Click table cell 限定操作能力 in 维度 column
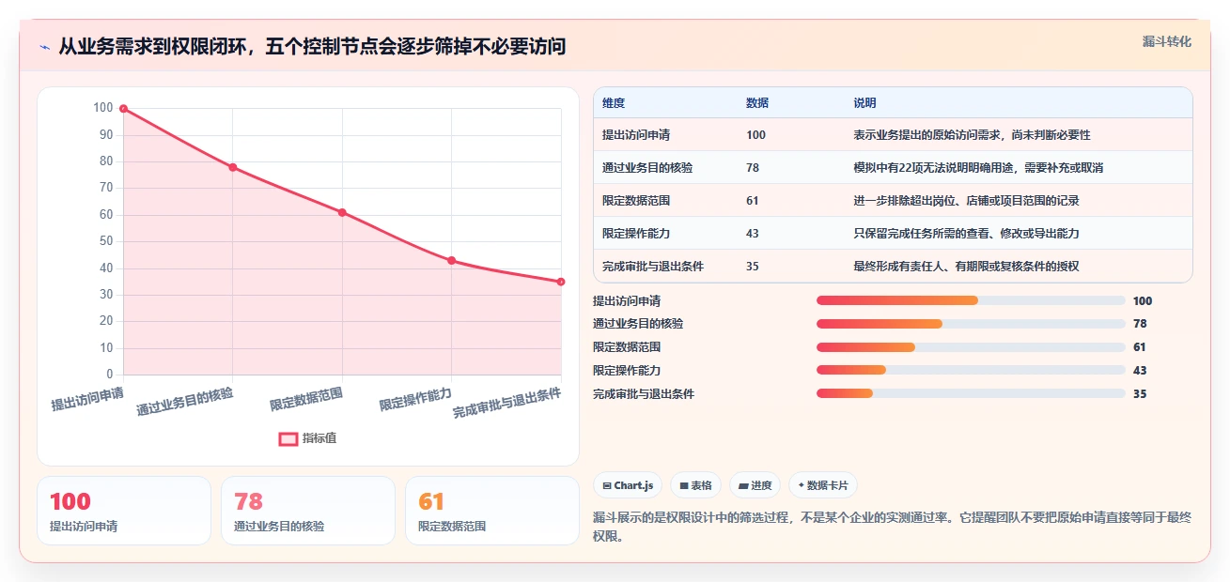This screenshot has height=582, width=1230. pos(636,234)
